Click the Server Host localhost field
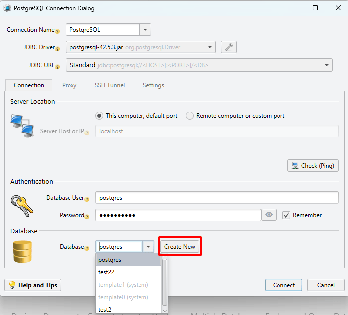 217,131
